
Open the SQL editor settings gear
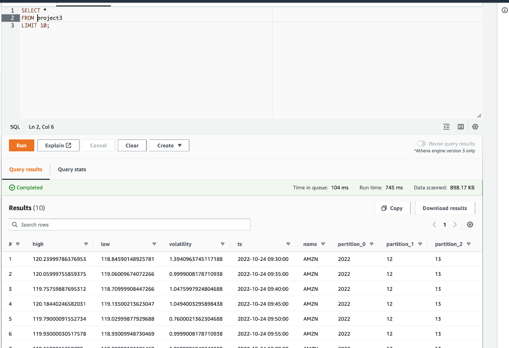(x=475, y=126)
